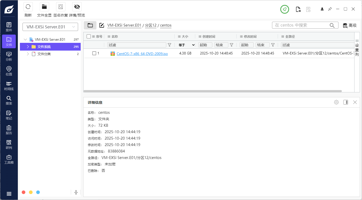362x200 pixels.
Task: Open the 签名恢复 signature recovery tool
Action: click(61, 7)
